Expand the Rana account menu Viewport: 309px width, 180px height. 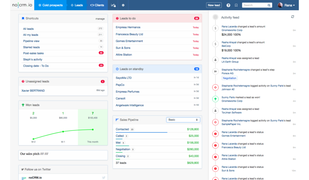click(x=289, y=5)
